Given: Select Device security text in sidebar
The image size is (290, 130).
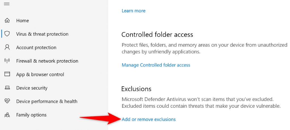Looking at the screenshot, I should (32, 88).
